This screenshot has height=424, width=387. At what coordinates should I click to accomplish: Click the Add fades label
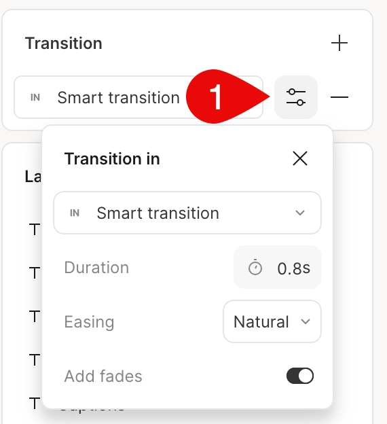pyautogui.click(x=103, y=376)
